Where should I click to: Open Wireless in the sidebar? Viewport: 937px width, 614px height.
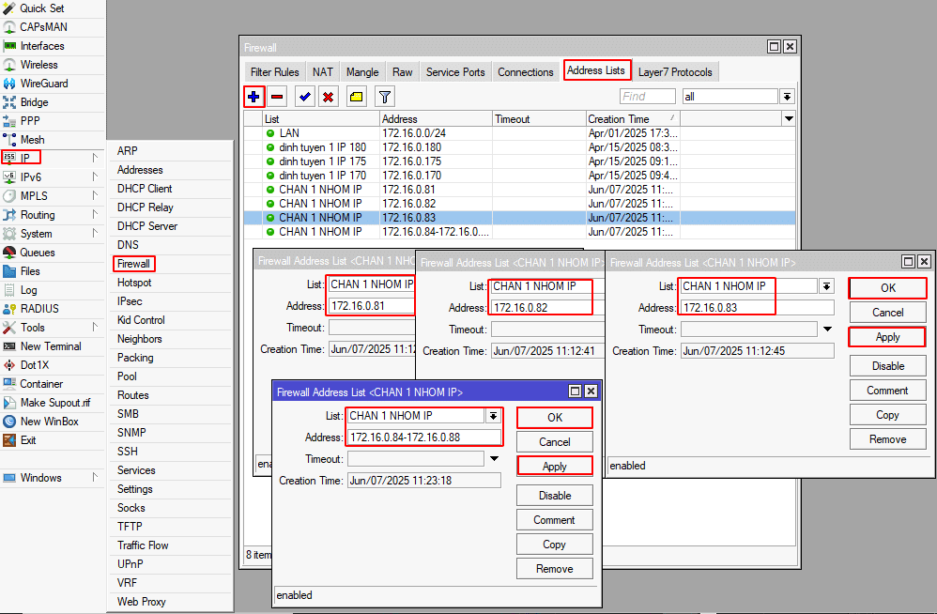(x=53, y=65)
